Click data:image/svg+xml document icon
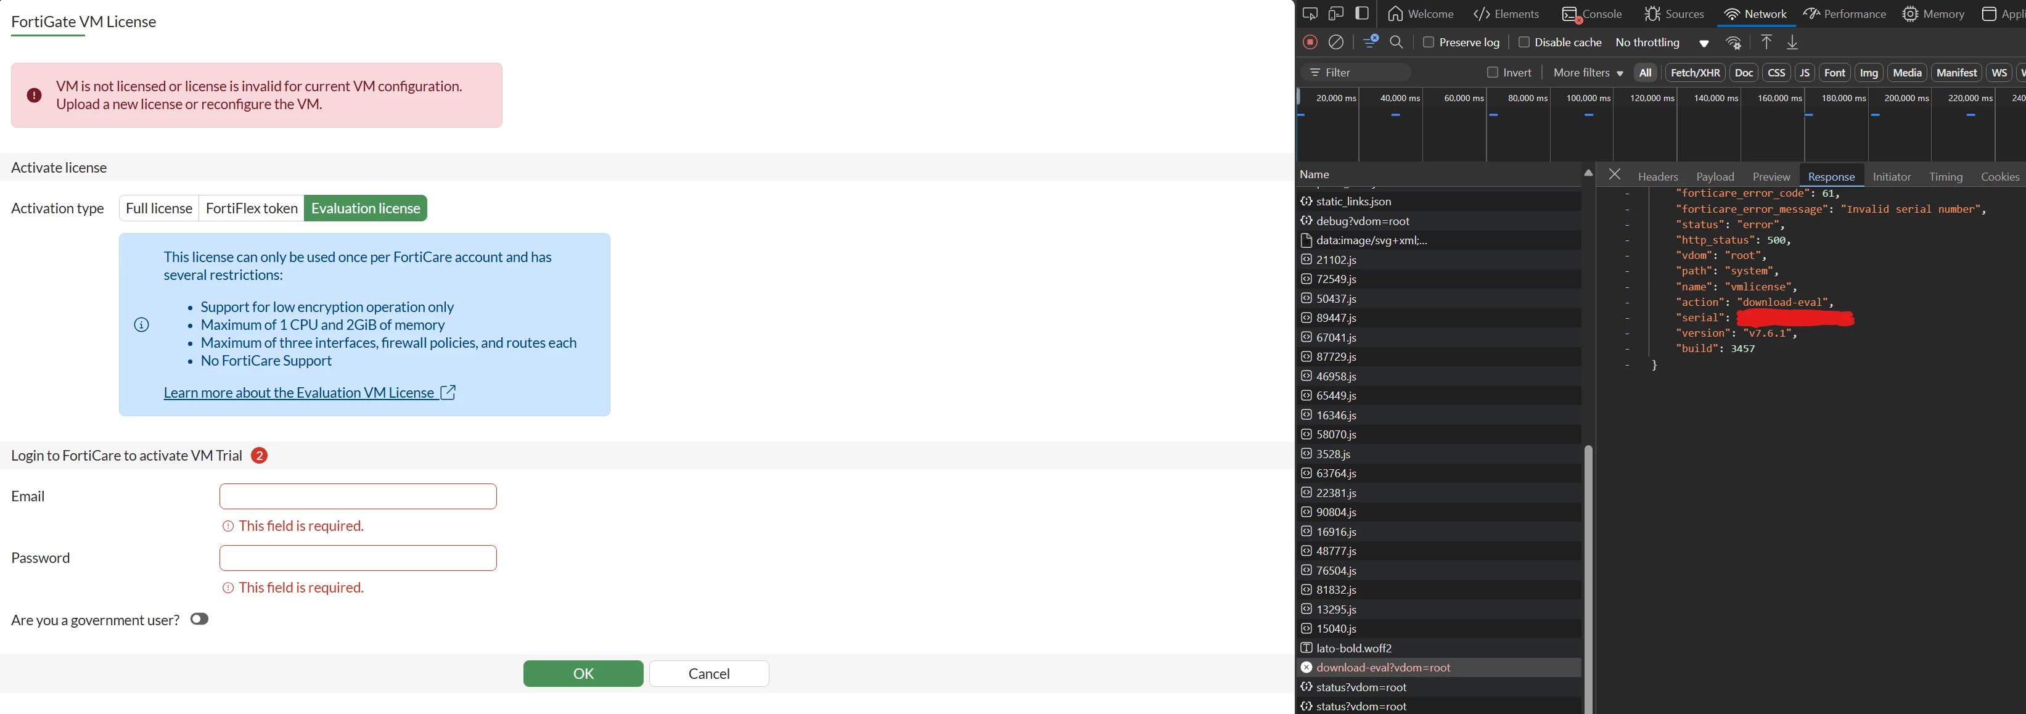The width and height of the screenshot is (2026, 714). 1306,240
